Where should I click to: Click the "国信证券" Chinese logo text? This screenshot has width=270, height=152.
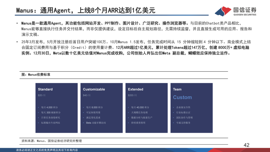coord(245,10)
